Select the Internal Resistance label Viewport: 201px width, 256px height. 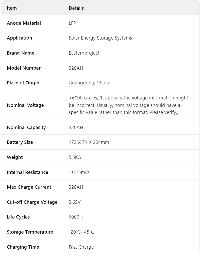click(x=27, y=172)
